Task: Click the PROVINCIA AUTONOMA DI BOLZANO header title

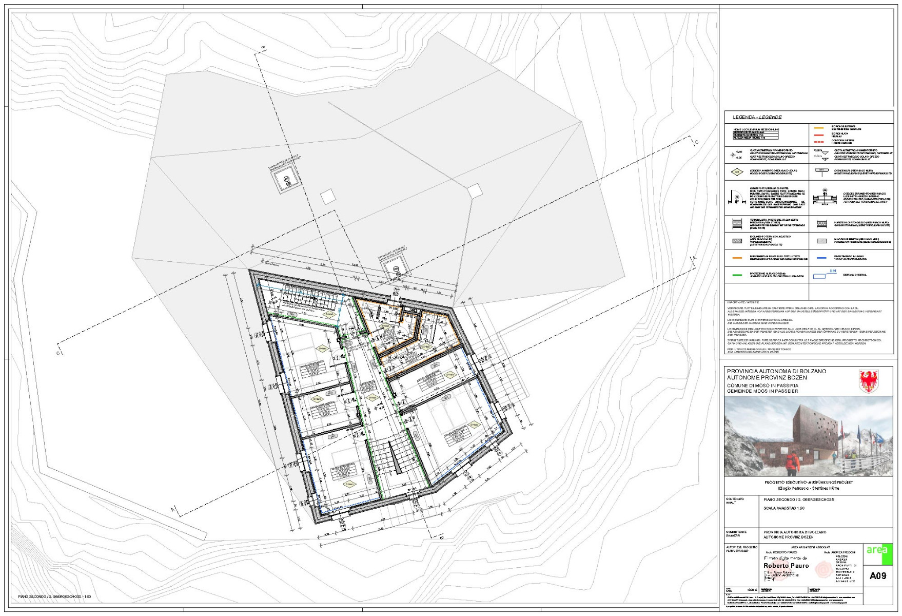Action: [x=776, y=371]
